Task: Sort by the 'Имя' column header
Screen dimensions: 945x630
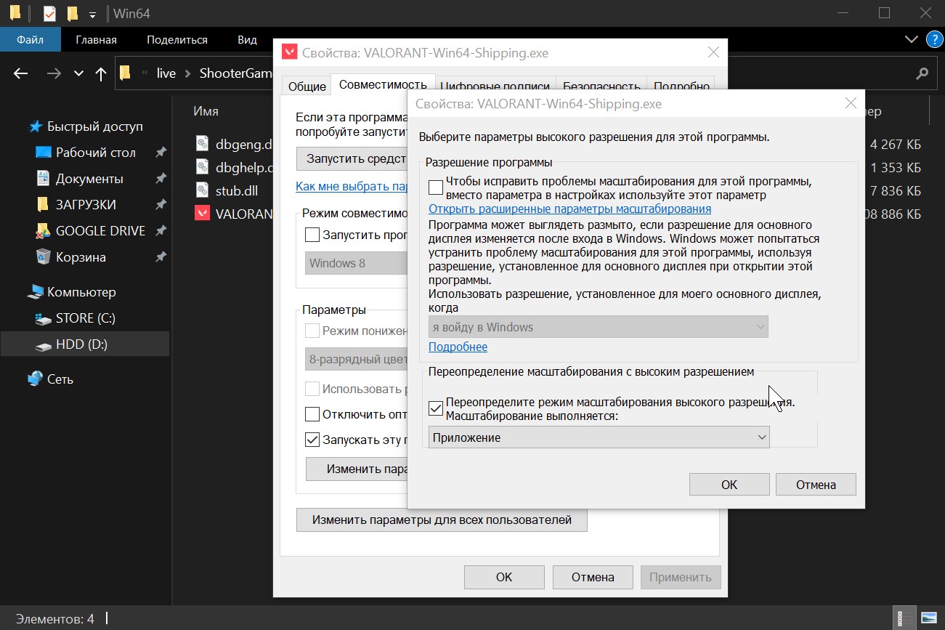Action: [x=206, y=111]
